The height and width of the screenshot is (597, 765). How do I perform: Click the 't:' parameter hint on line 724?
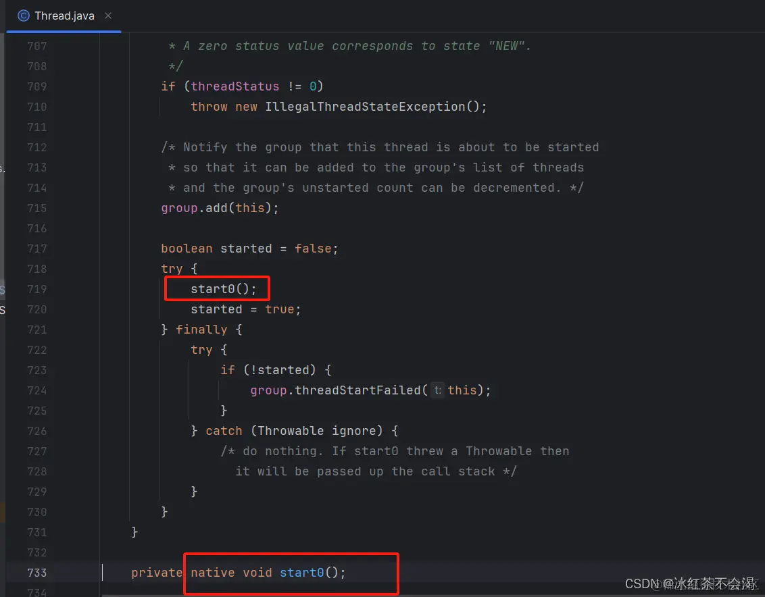[438, 390]
